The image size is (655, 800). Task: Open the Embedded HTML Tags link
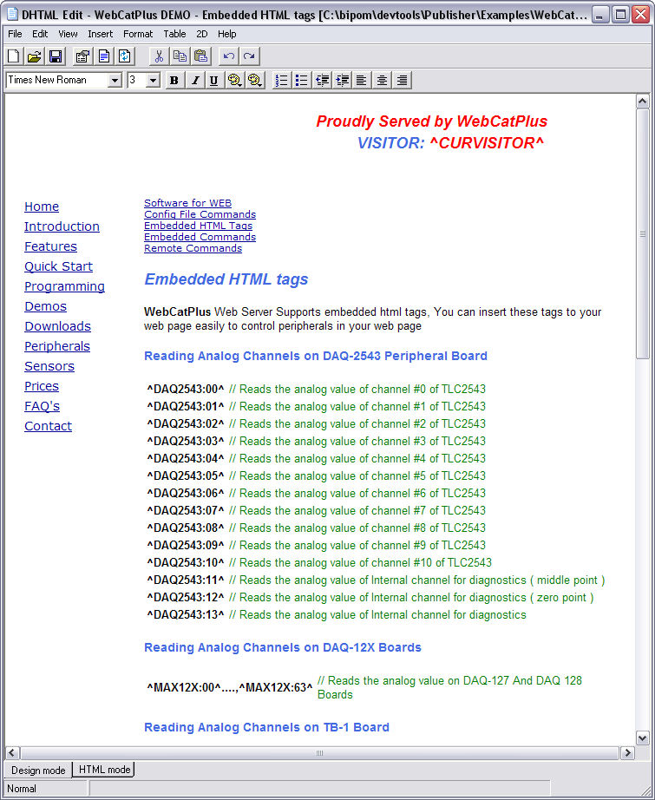198,226
